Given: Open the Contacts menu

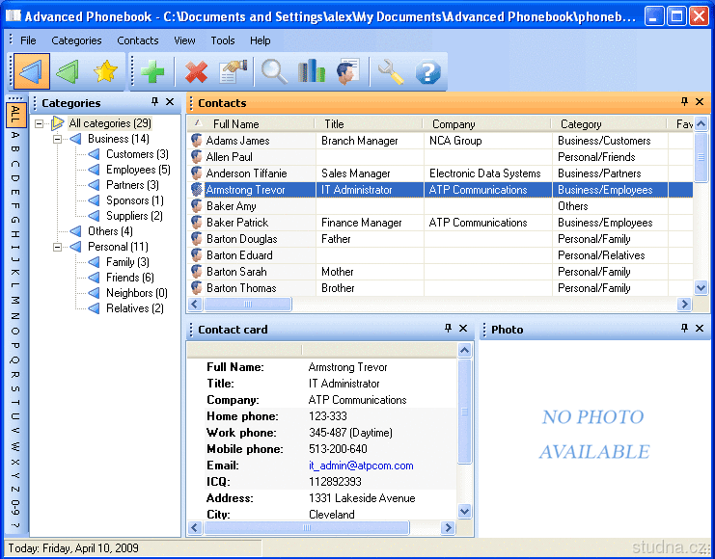Looking at the screenshot, I should [x=137, y=40].
